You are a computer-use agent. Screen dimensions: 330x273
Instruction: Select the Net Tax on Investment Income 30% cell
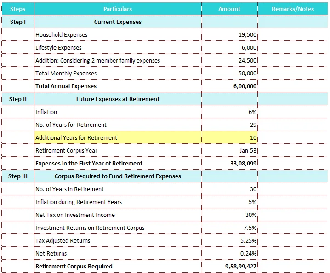point(229,215)
